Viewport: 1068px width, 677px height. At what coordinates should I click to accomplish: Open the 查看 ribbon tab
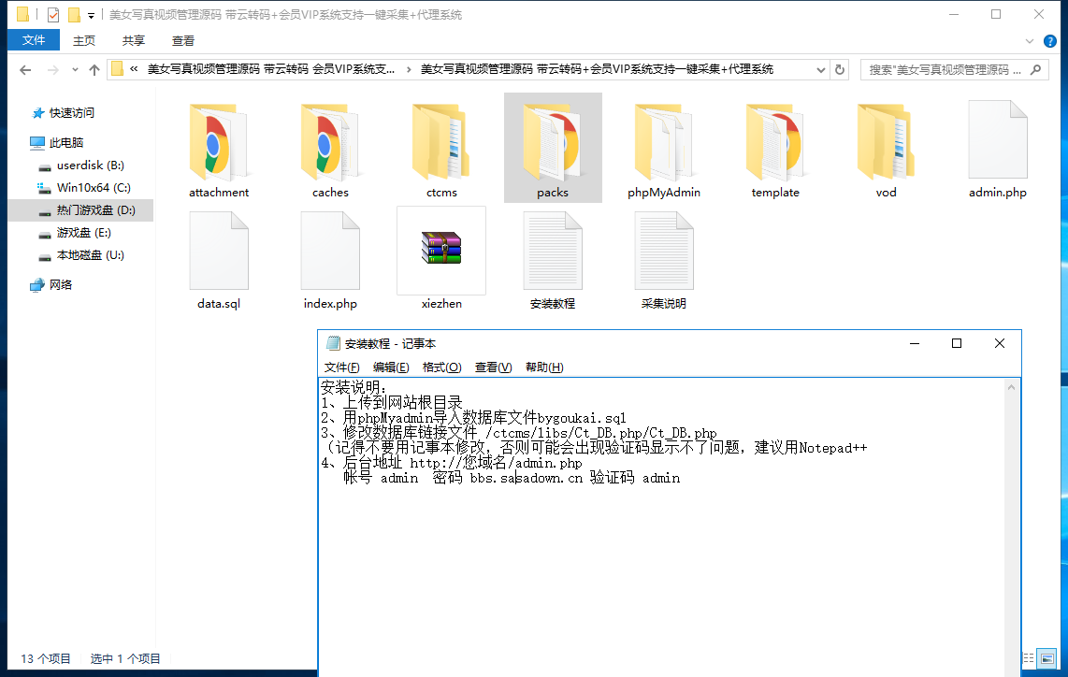pos(182,41)
